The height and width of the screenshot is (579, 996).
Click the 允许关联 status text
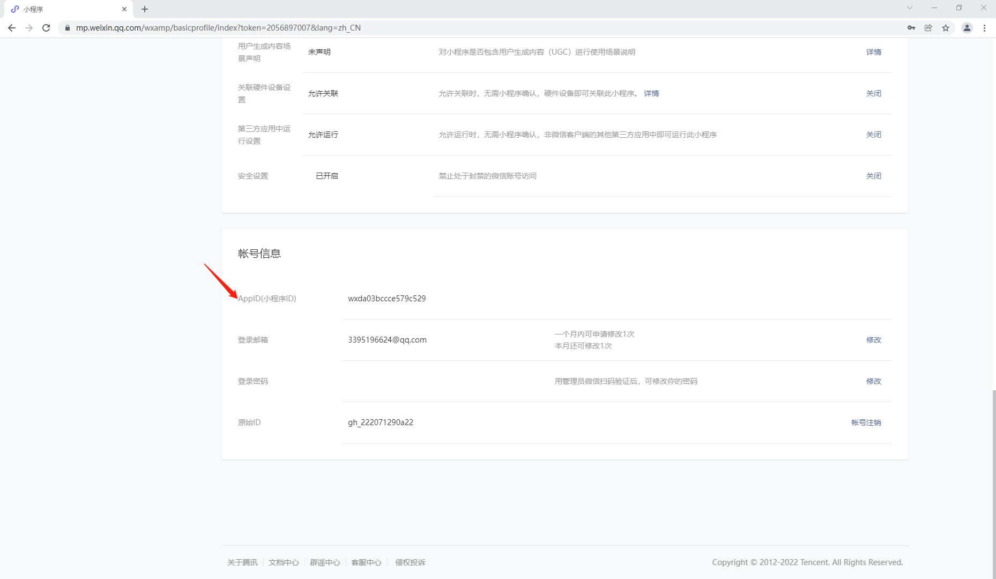(x=323, y=93)
